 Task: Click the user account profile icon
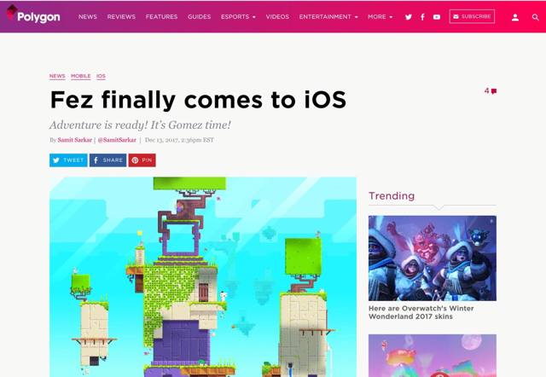coord(515,17)
